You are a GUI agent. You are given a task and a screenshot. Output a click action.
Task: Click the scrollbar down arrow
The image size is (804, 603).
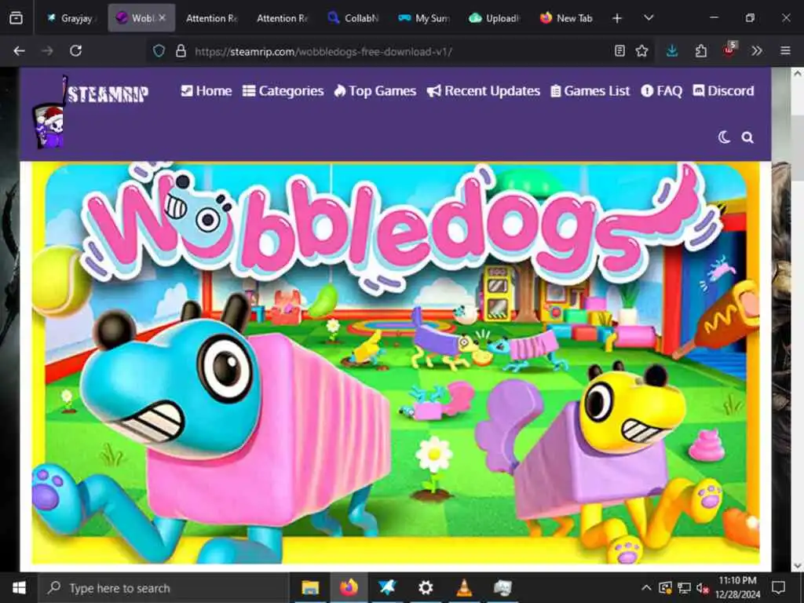(x=798, y=565)
